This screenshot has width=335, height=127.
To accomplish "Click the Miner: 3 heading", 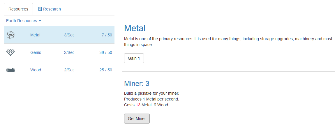I will coord(137,84).
